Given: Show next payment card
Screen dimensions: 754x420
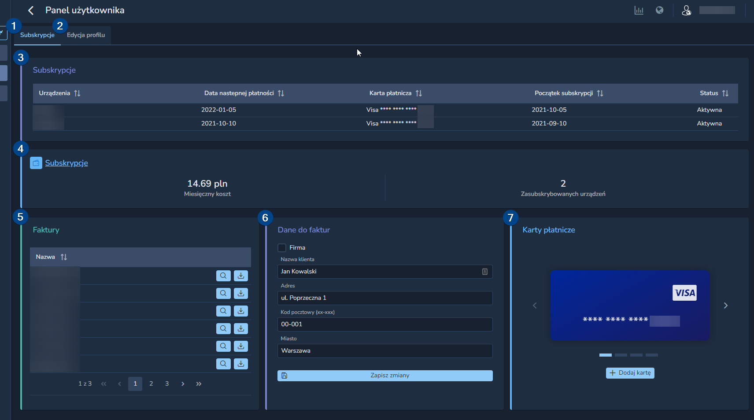Looking at the screenshot, I should click(x=726, y=306).
